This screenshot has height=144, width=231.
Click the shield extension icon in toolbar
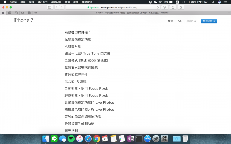coord(165,7)
